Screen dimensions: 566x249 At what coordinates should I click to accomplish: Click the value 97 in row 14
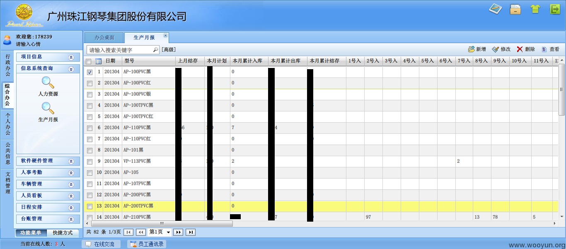pos(369,217)
